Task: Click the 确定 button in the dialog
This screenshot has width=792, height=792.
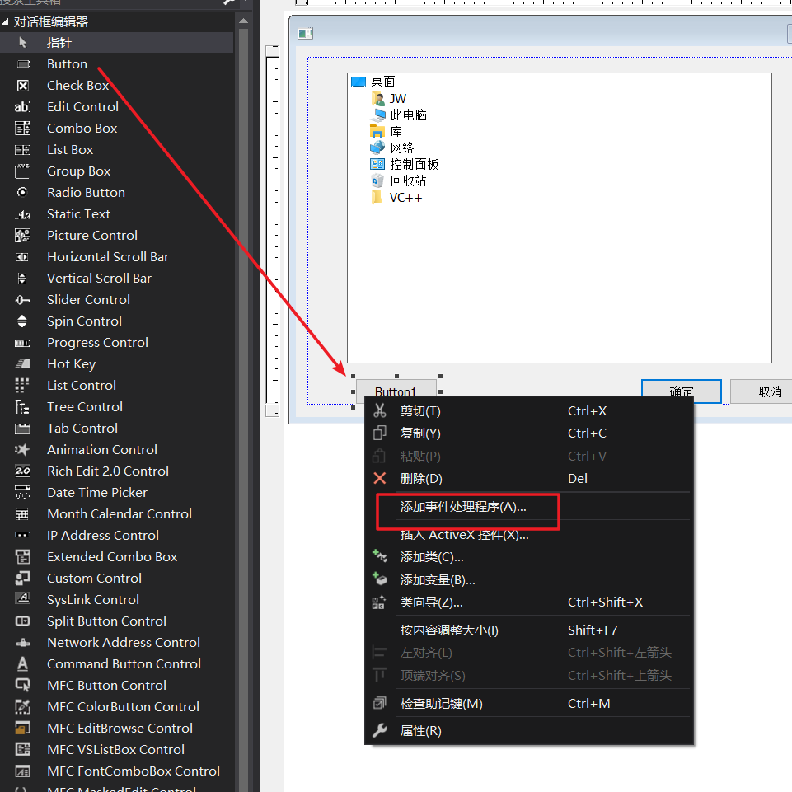Action: (x=682, y=391)
